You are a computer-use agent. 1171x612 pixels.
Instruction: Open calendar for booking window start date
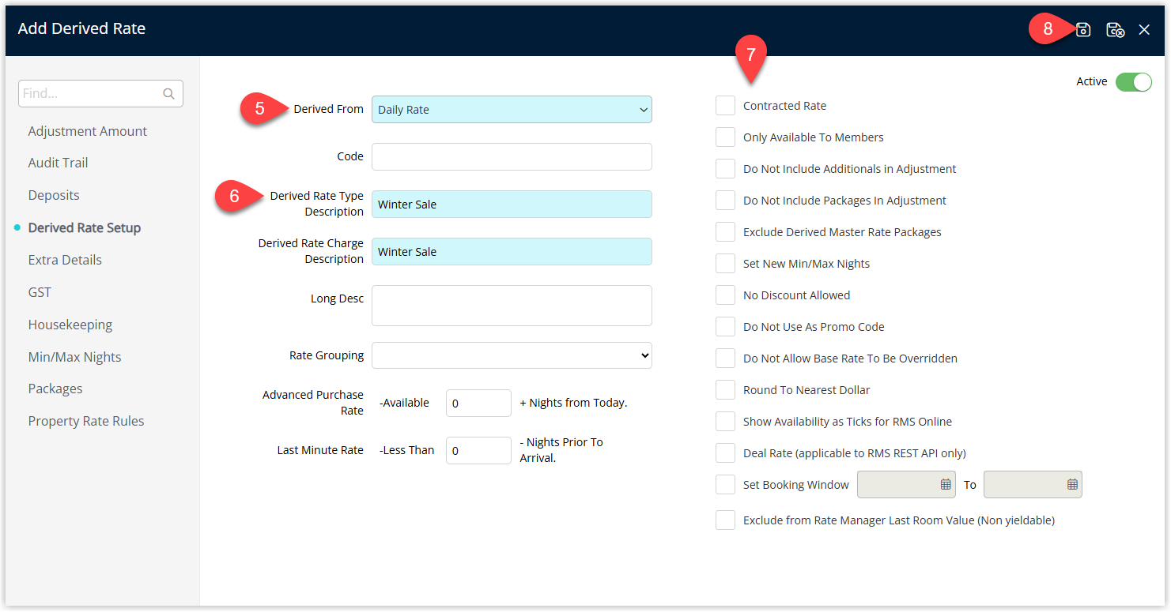click(x=946, y=485)
